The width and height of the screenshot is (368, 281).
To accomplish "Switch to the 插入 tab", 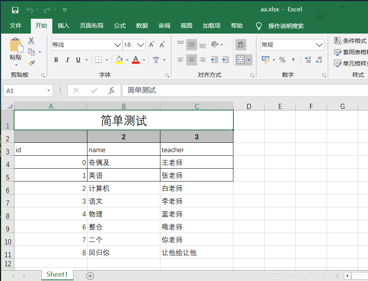I will 63,26.
